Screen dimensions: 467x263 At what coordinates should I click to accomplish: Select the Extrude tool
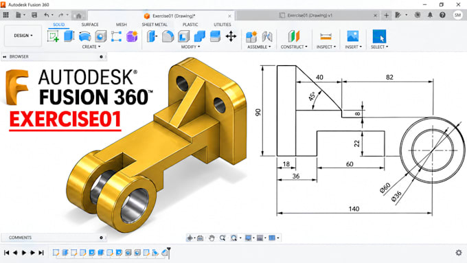point(69,36)
